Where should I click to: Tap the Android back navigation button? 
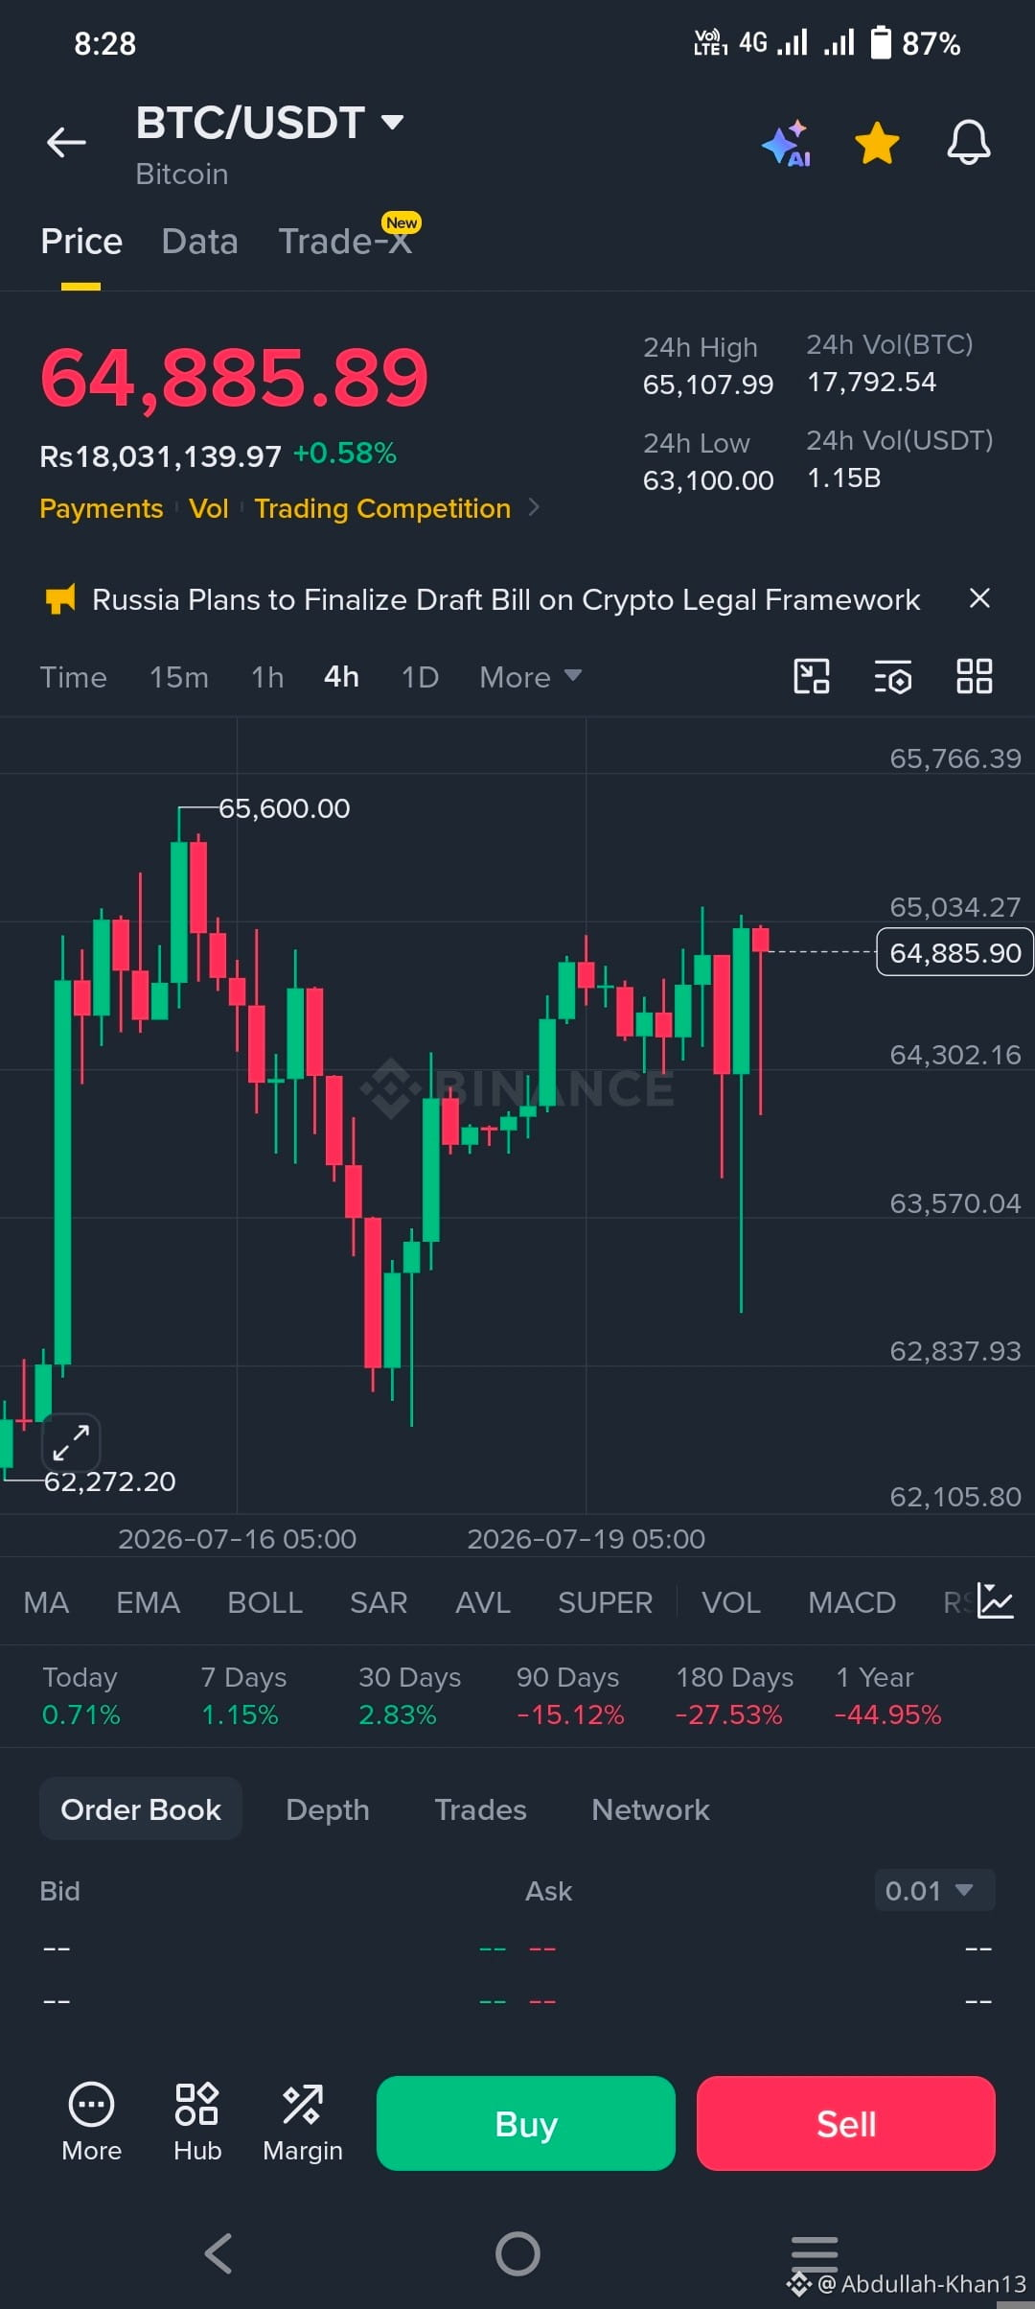(x=219, y=2253)
